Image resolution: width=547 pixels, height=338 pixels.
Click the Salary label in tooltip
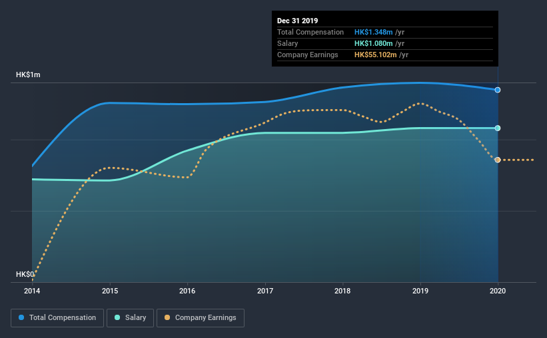[x=287, y=43]
